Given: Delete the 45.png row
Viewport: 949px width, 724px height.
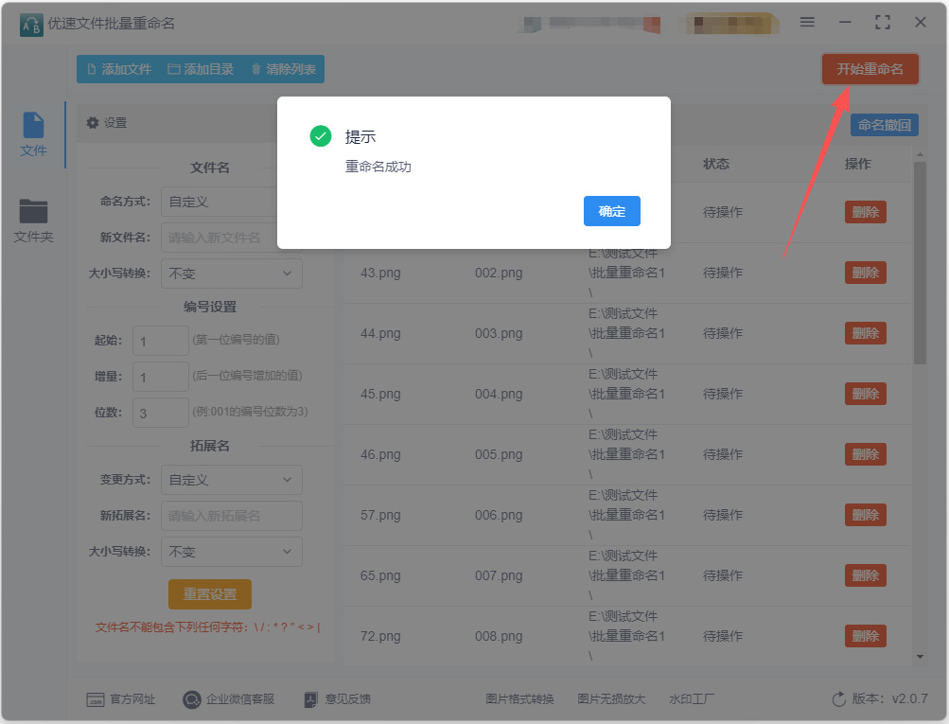Looking at the screenshot, I should pos(866,394).
